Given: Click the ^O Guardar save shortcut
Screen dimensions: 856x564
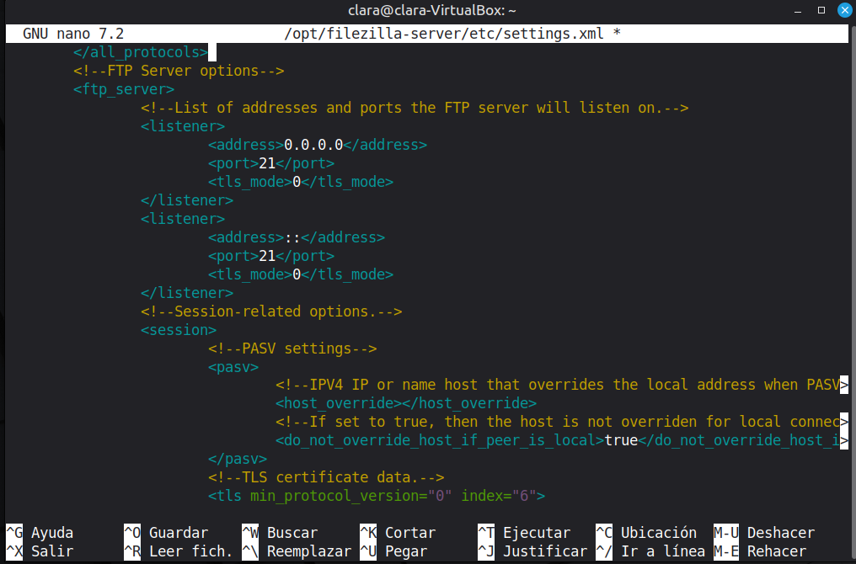Looking at the screenshot, I should (x=166, y=533).
